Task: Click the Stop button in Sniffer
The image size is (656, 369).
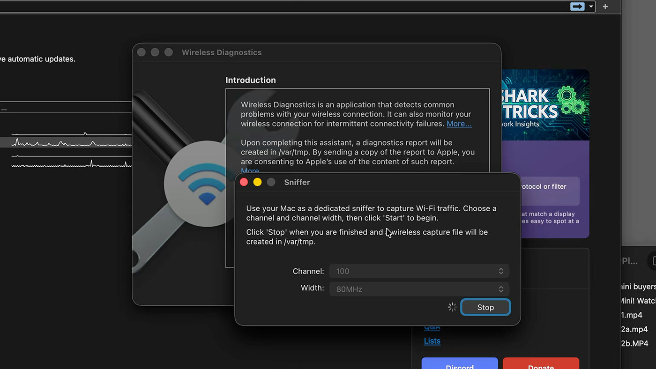Action: pos(485,307)
